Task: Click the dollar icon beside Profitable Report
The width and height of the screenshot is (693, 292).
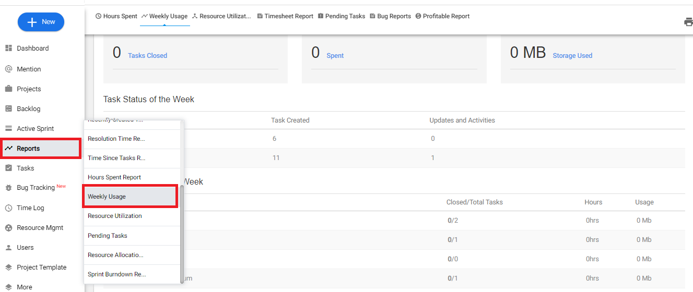Action: tap(418, 16)
